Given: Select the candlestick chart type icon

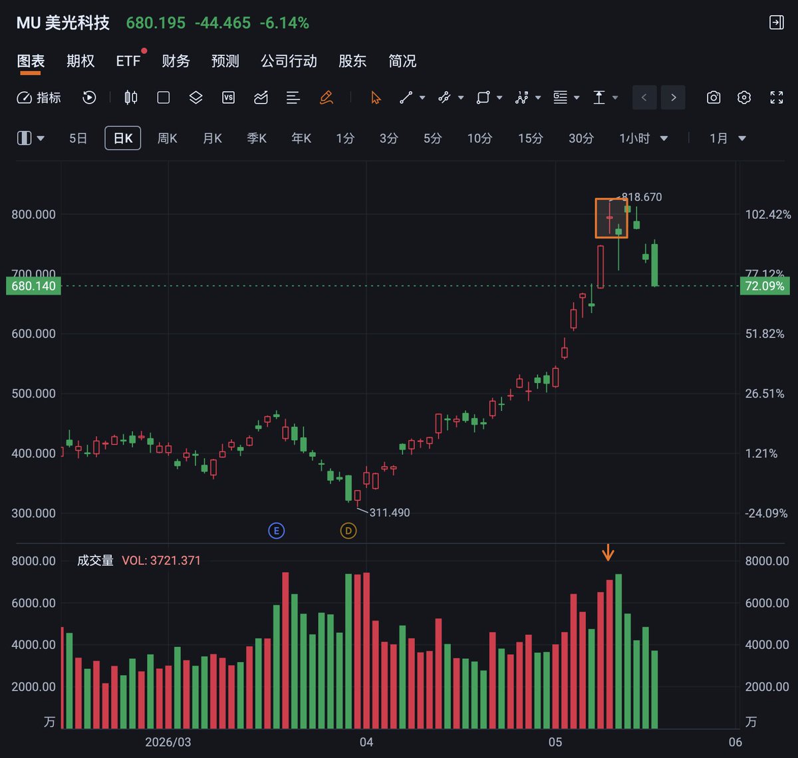Looking at the screenshot, I should 131,98.
